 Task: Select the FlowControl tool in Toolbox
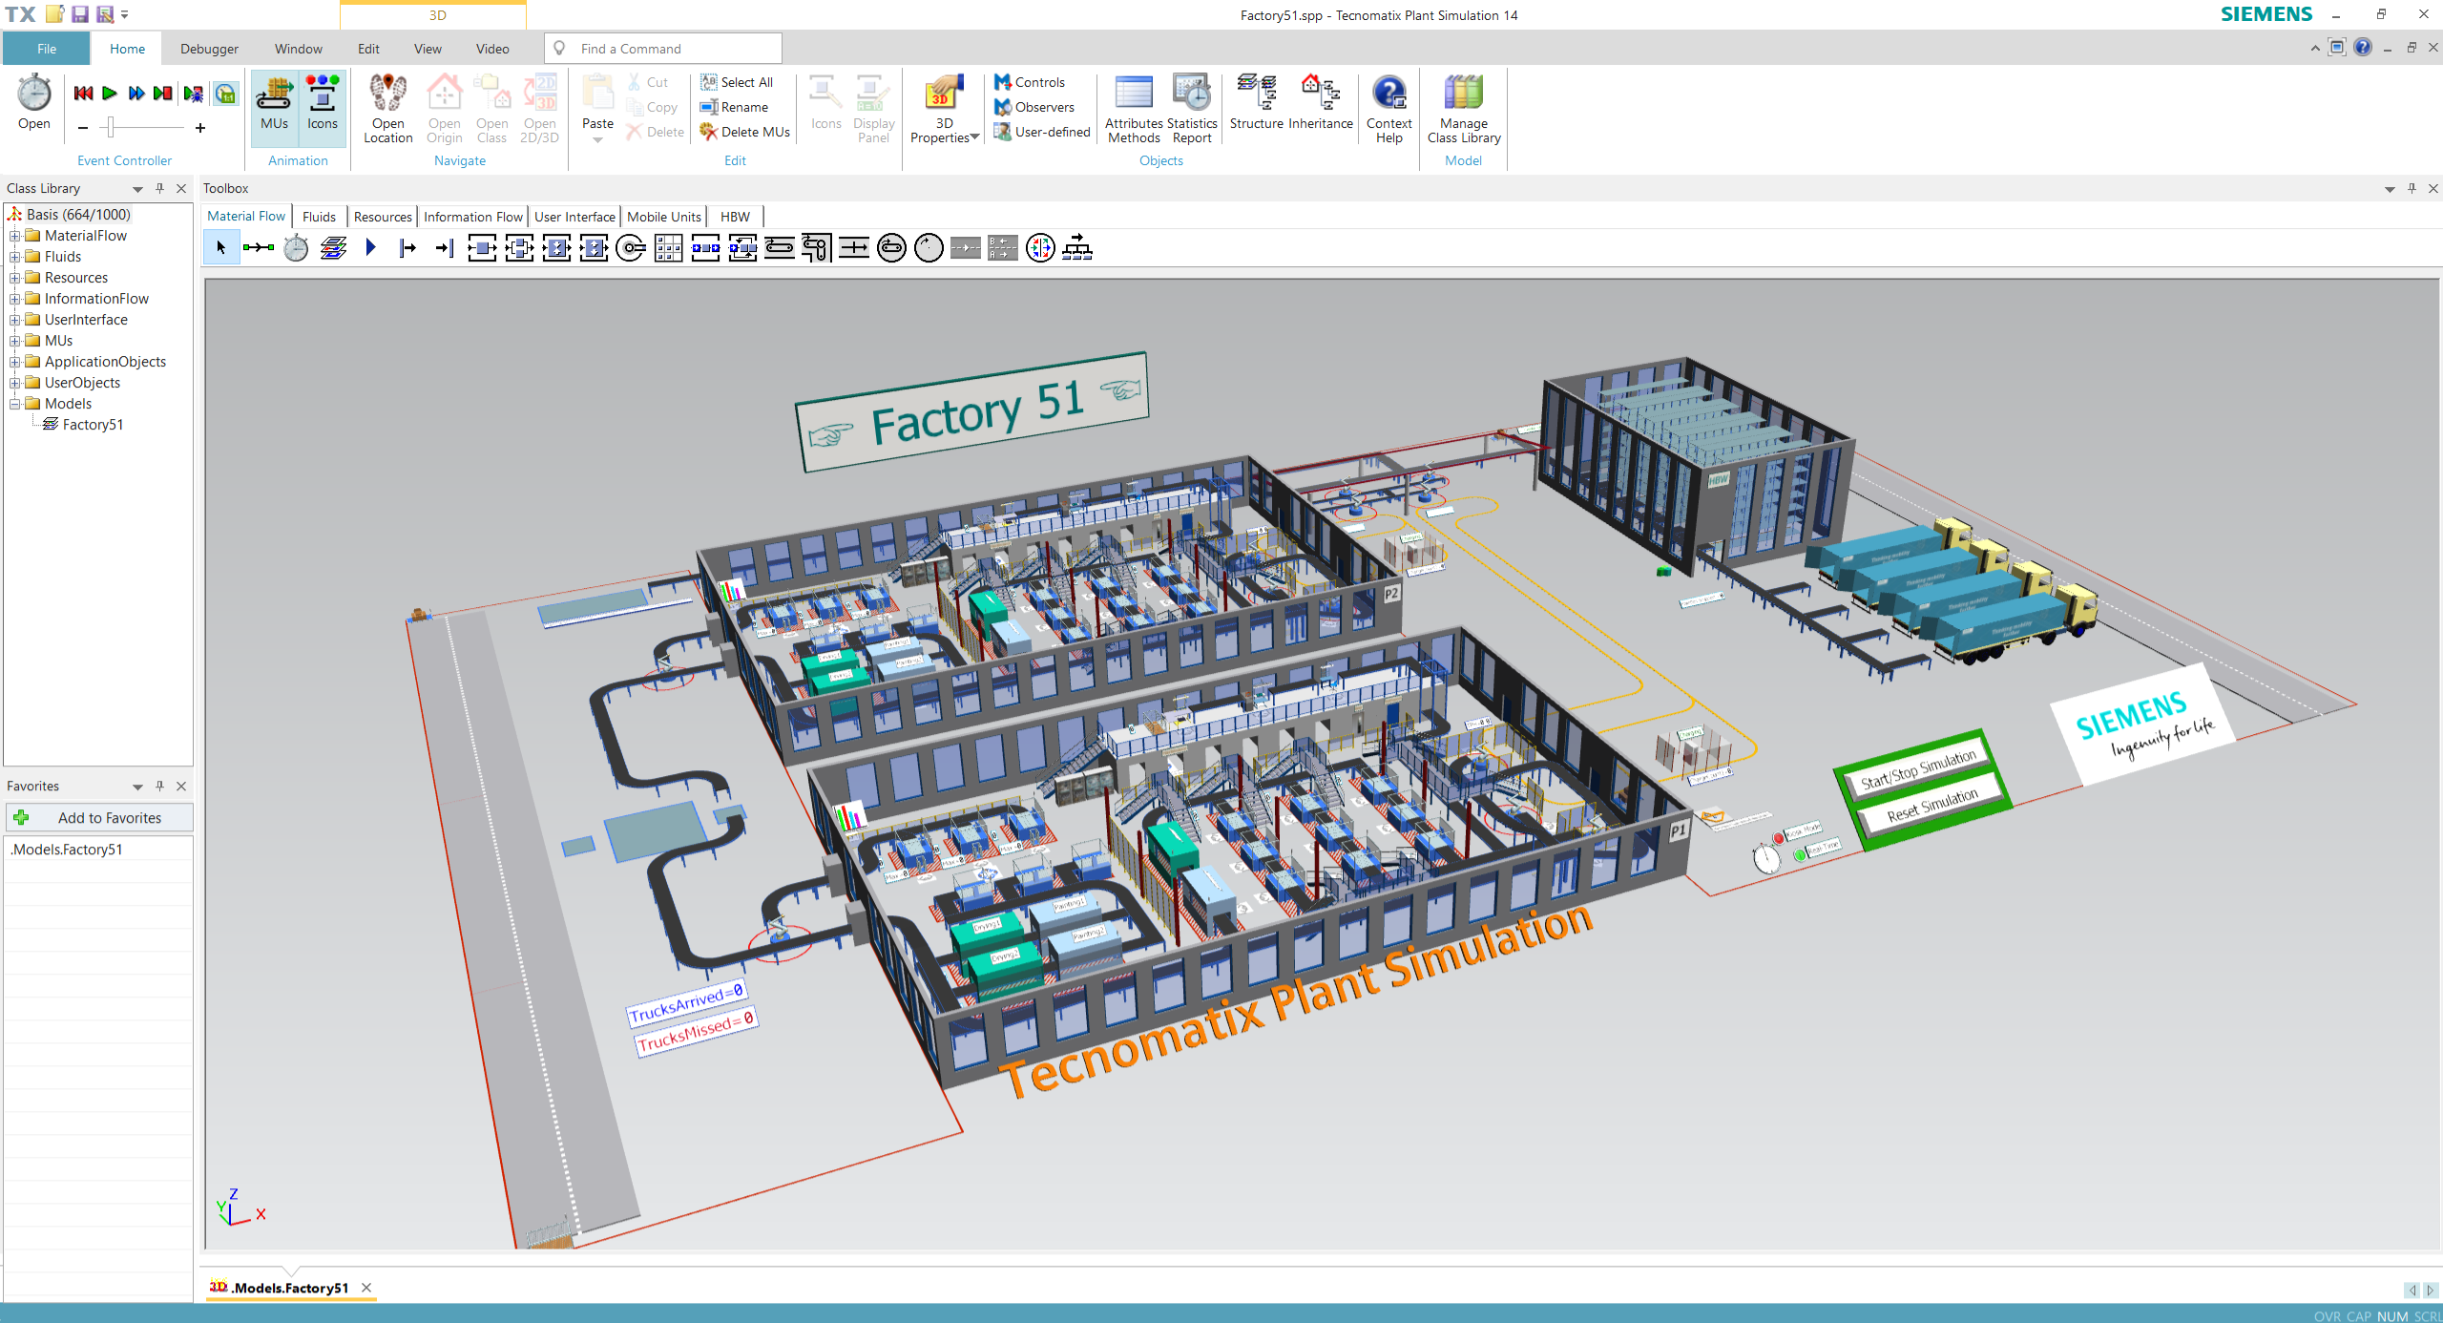1040,248
